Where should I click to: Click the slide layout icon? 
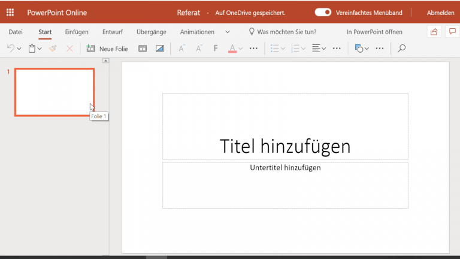pos(143,49)
